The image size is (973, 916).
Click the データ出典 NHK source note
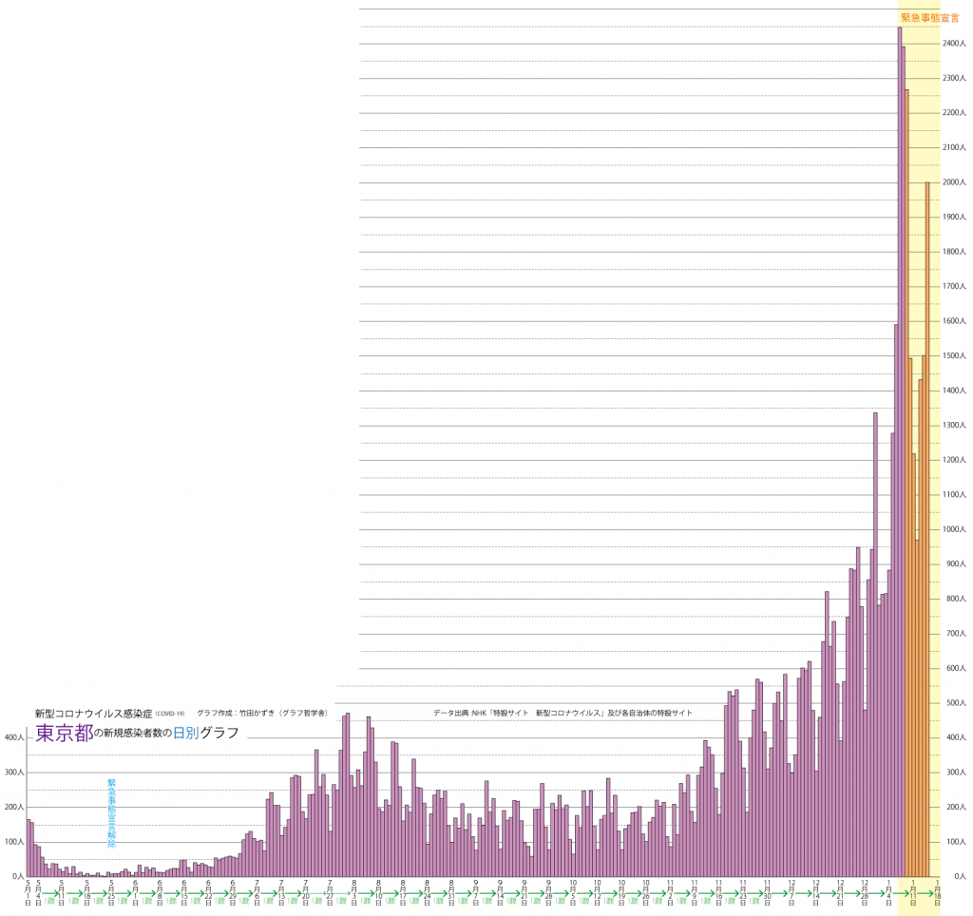562,713
